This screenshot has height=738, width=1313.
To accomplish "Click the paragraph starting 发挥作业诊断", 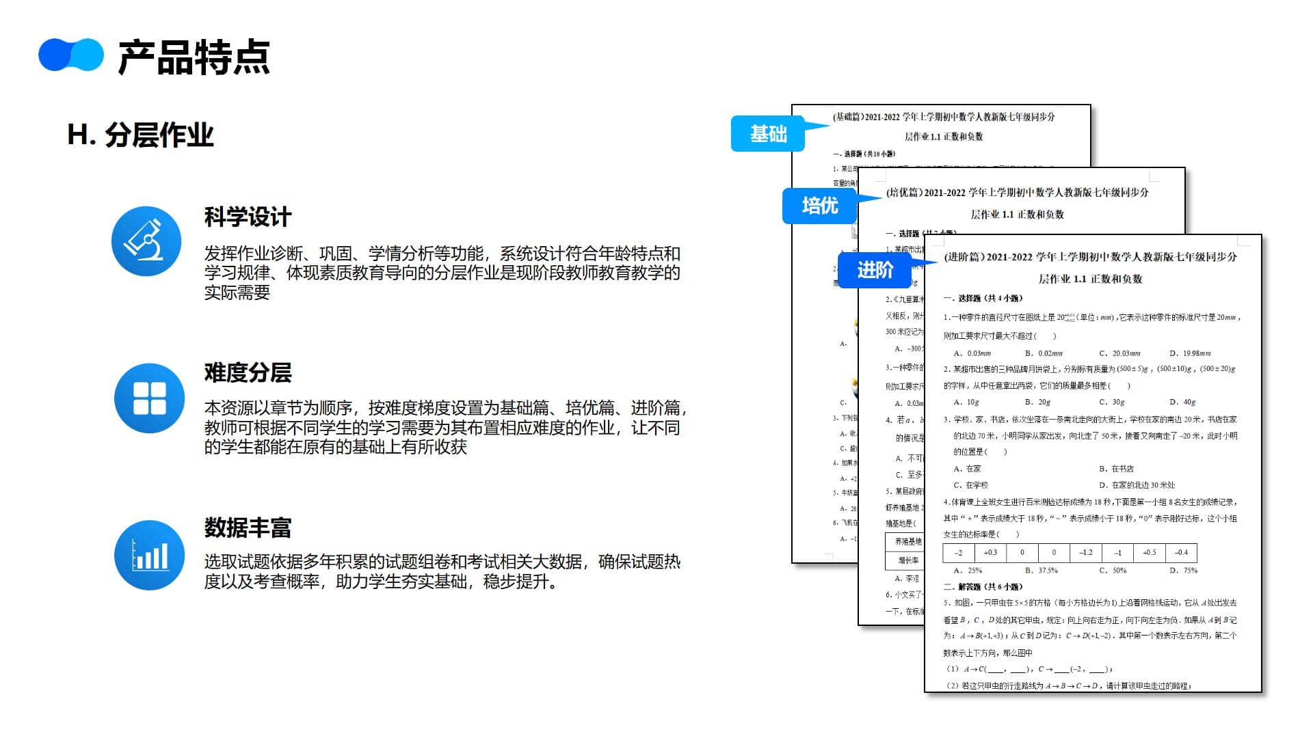I will click(442, 273).
